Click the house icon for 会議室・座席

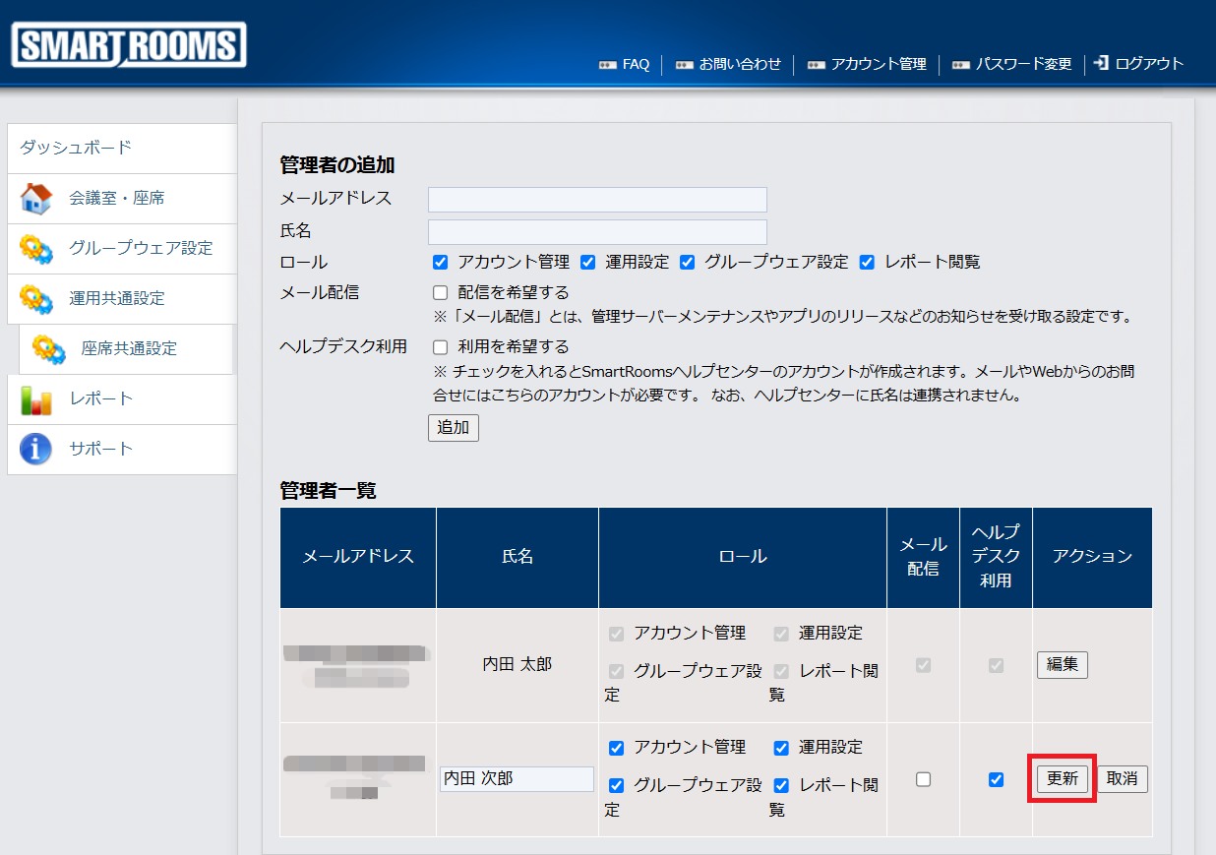tap(36, 199)
